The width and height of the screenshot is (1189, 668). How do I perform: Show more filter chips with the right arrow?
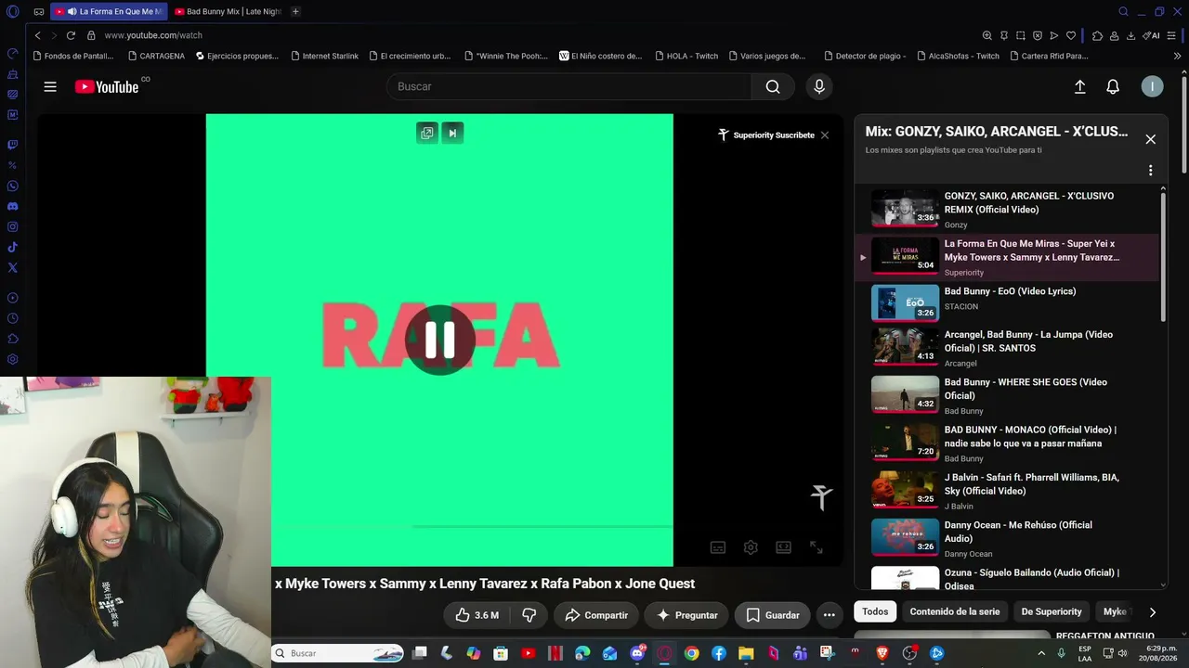pyautogui.click(x=1152, y=612)
